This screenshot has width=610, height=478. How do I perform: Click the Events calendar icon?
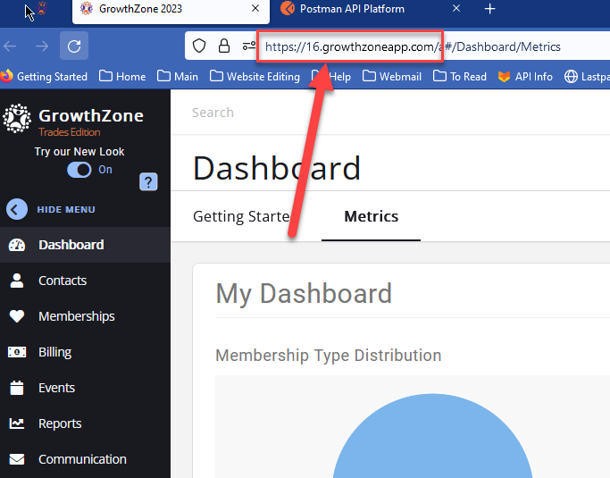(16, 388)
